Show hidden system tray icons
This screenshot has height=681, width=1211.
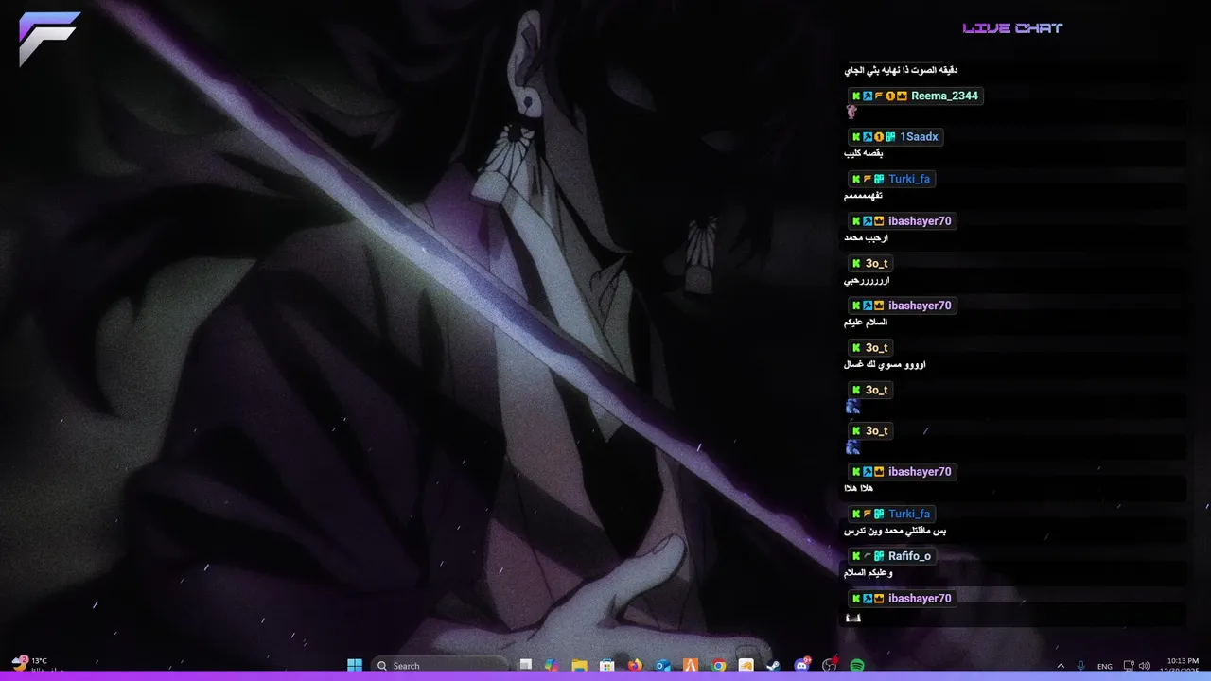1061,666
